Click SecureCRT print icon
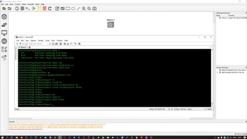247x139 pixels. click(x=61, y=44)
